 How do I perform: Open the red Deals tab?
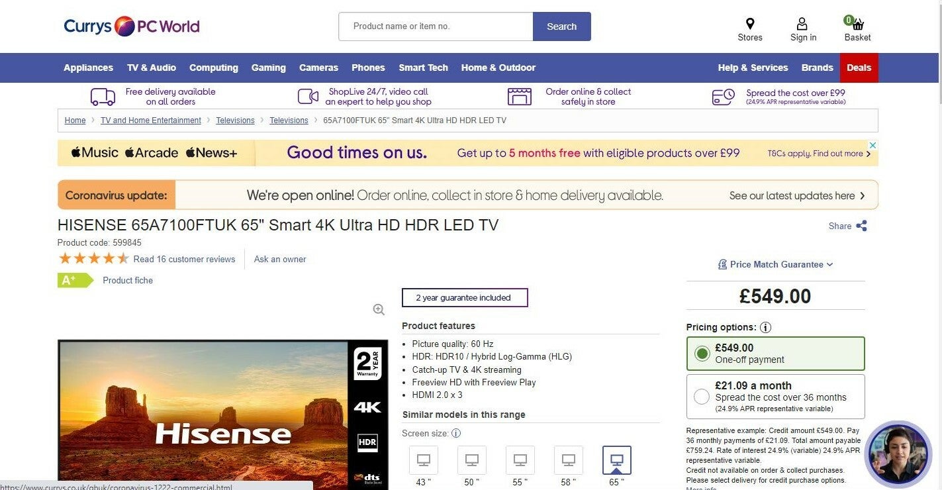(x=859, y=68)
